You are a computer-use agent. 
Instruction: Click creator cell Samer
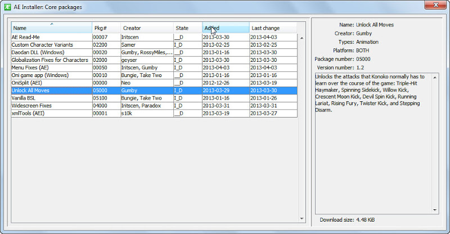147,45
